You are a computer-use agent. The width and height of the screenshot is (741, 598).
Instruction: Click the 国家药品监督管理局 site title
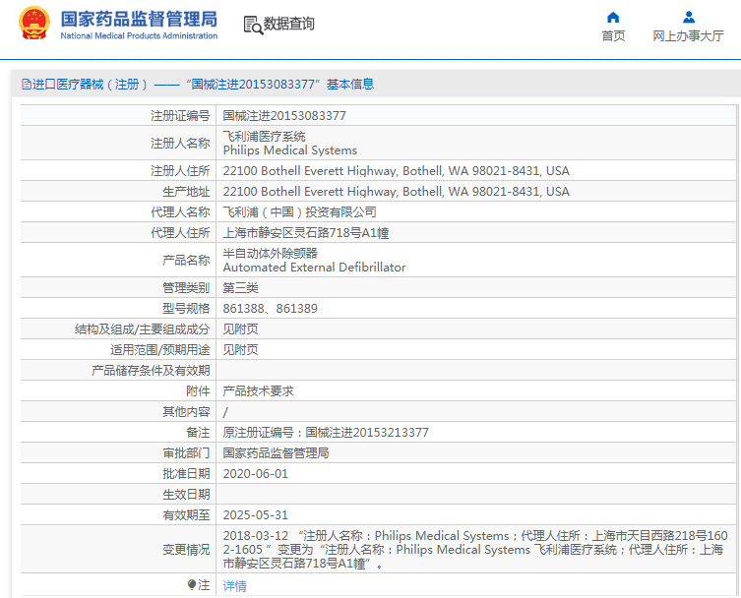coord(139,19)
